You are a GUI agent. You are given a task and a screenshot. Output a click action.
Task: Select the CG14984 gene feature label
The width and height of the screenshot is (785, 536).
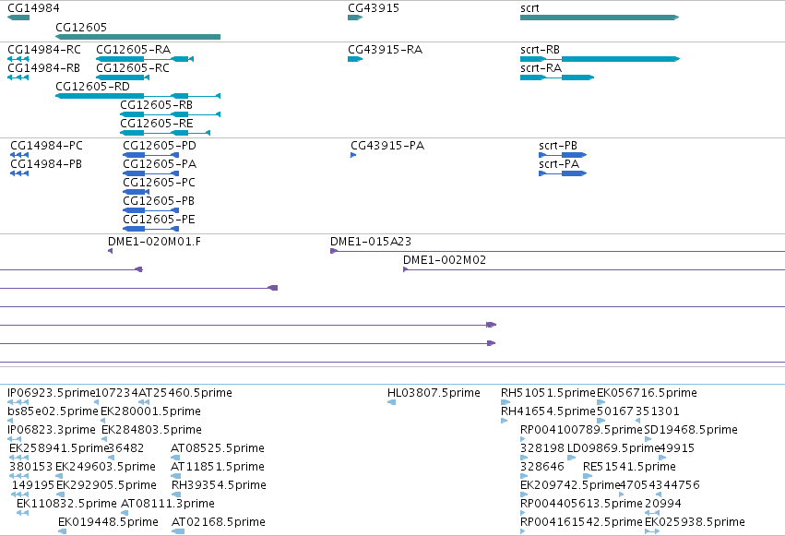(33, 8)
